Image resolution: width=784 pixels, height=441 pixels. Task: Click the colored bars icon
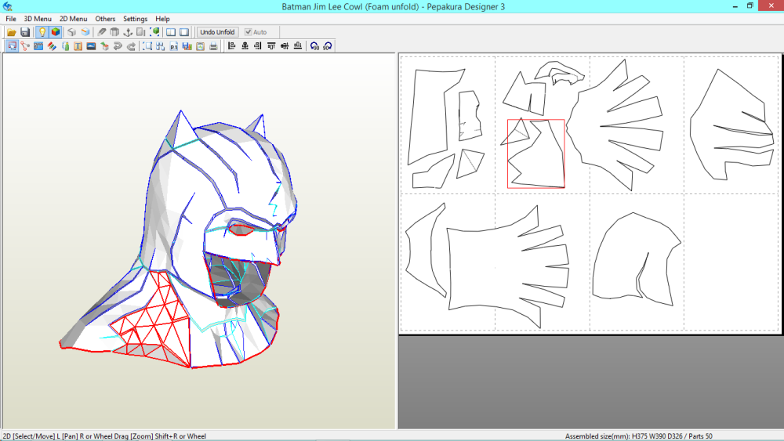[x=187, y=46]
